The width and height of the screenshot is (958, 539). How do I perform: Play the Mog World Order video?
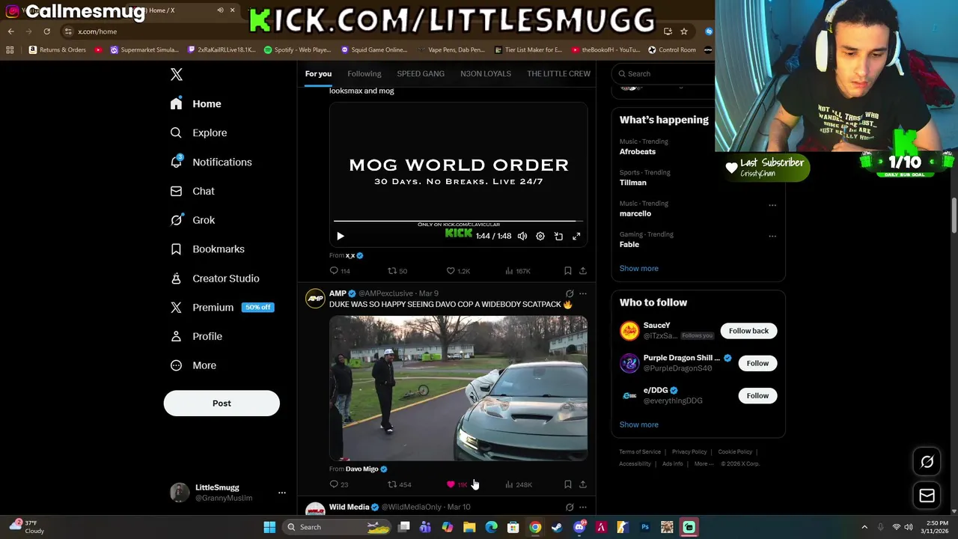click(340, 236)
